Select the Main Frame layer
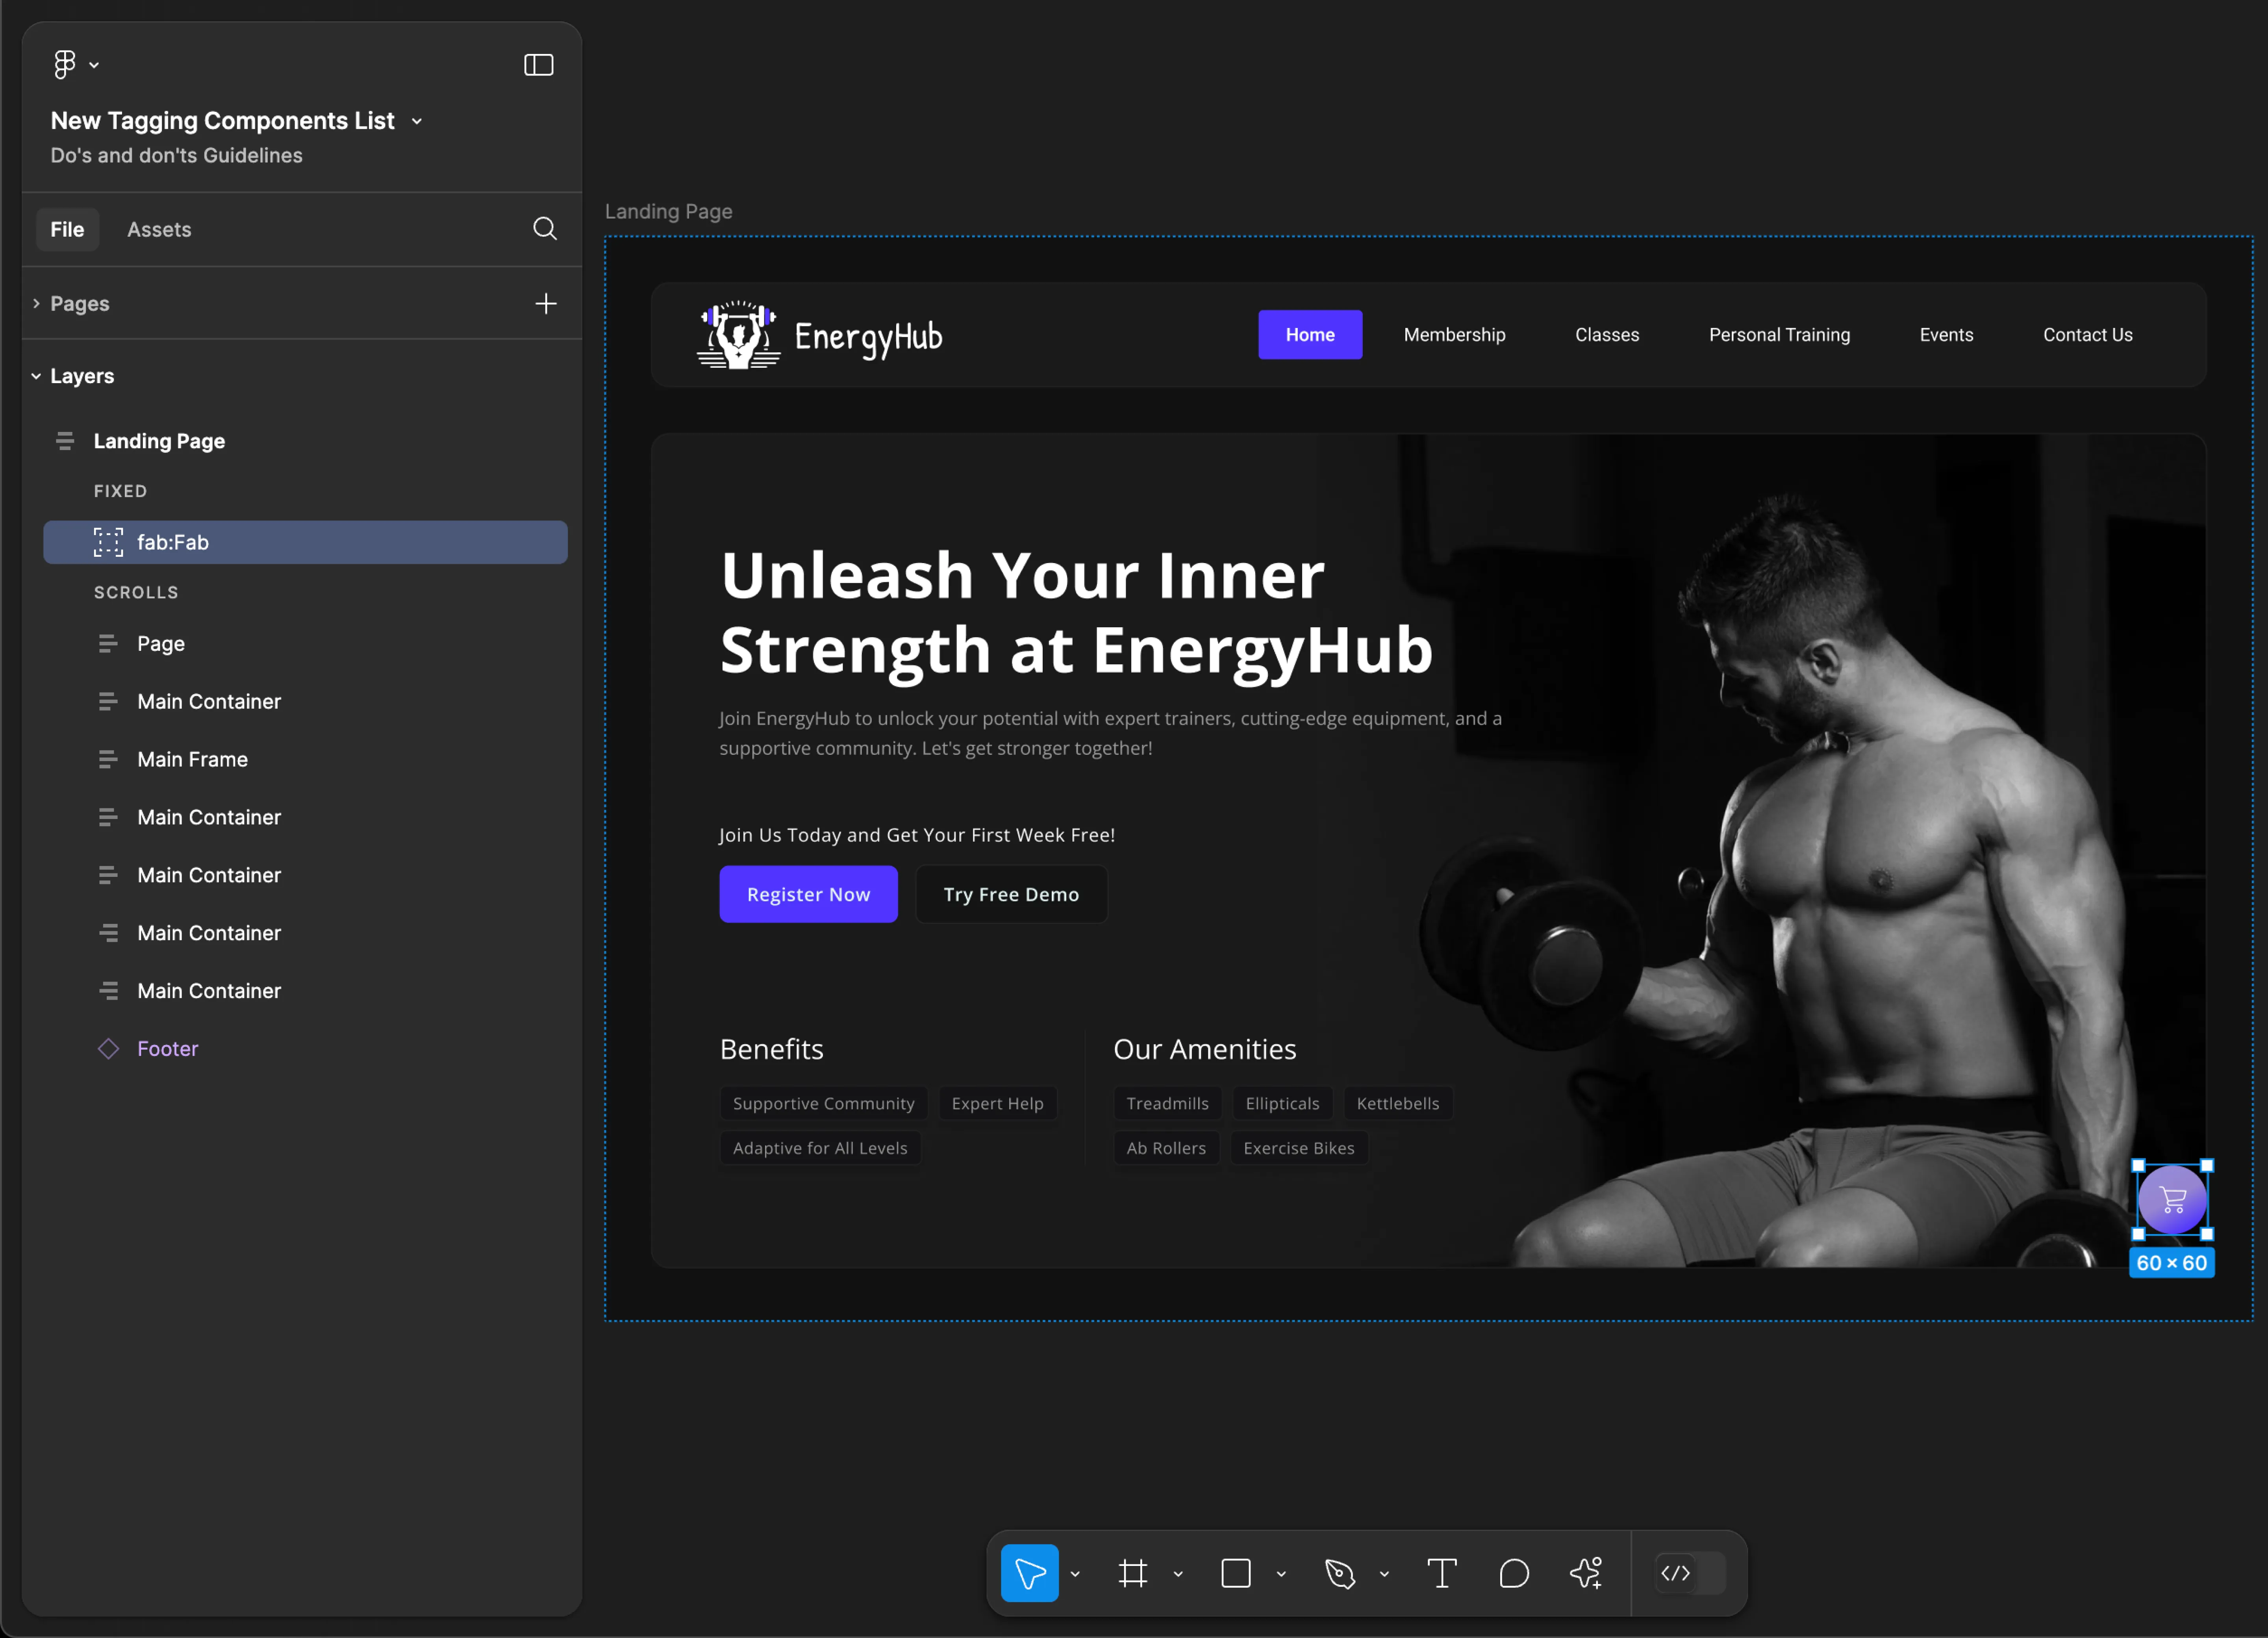Image resolution: width=2268 pixels, height=1638 pixels. [x=192, y=759]
